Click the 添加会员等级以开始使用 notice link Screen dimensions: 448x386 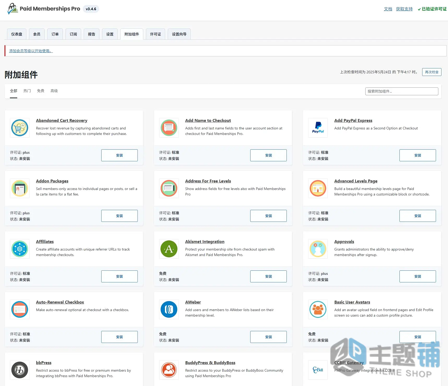pyautogui.click(x=31, y=51)
